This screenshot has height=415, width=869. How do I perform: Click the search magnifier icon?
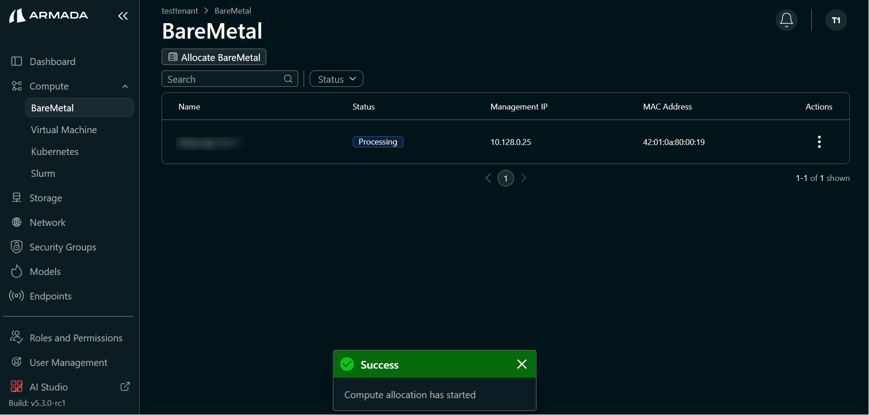[288, 79]
